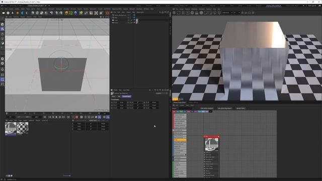The height and width of the screenshot is (181, 322).
Task: Select the Coordinates tab in Attribute Manager
Action: click(126, 97)
